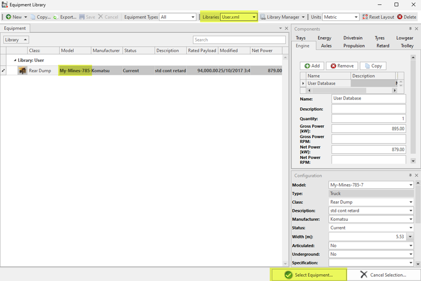Open the Libraries User.xml dropdown
Image resolution: width=421 pixels, height=281 pixels.
click(x=254, y=17)
